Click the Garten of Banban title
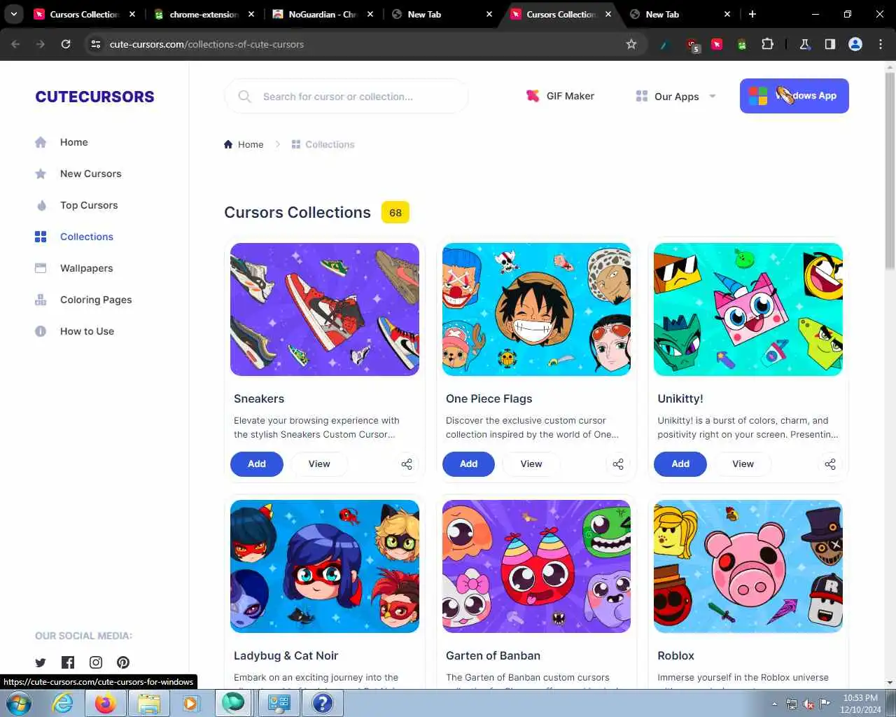896x717 pixels. (493, 655)
